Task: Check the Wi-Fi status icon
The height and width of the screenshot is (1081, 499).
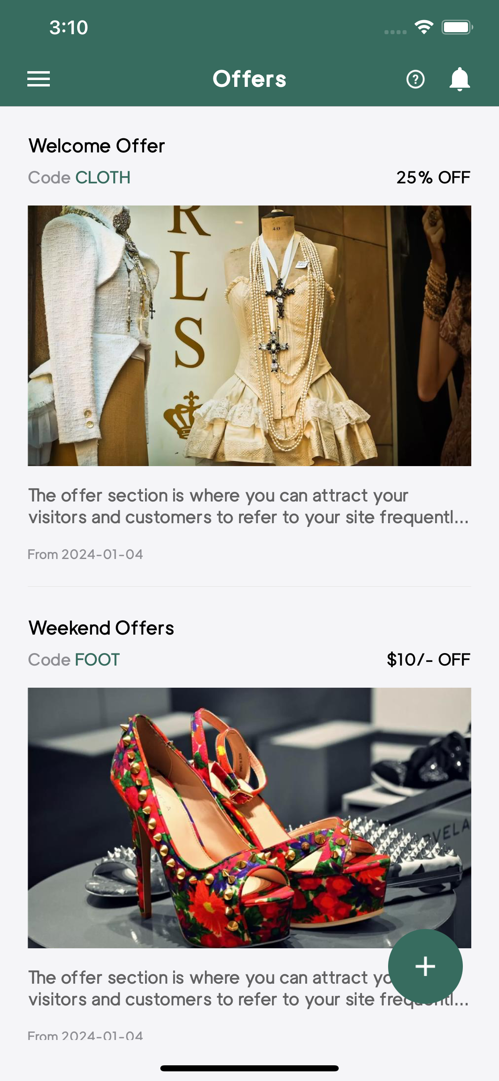Action: 424,27
